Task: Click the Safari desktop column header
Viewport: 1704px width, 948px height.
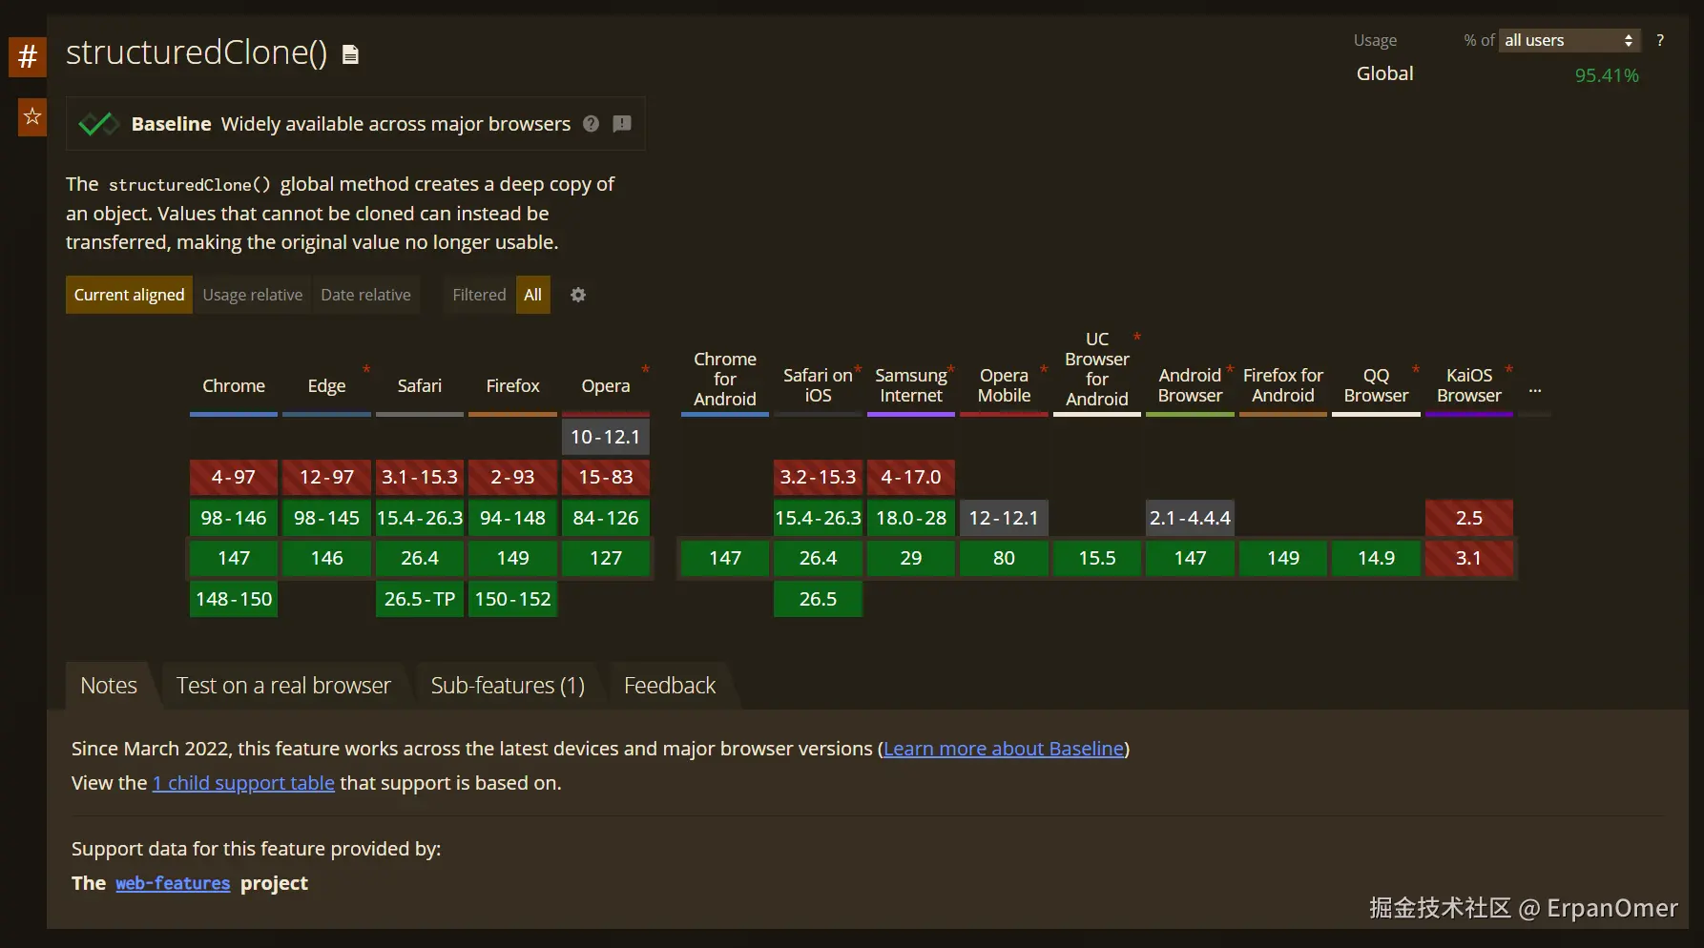Action: pos(420,385)
